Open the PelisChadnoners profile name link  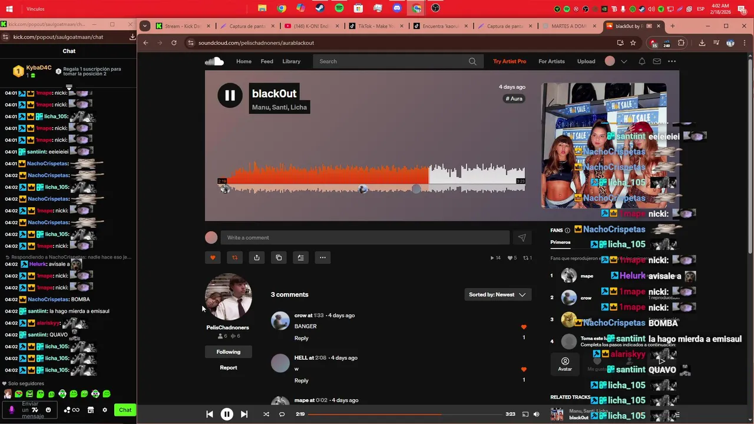tap(227, 327)
